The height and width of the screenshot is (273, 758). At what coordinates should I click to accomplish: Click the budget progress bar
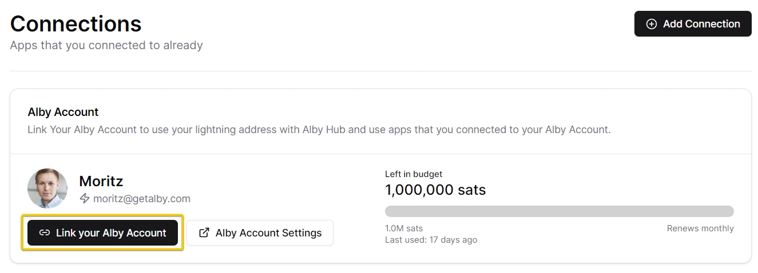coord(559,211)
